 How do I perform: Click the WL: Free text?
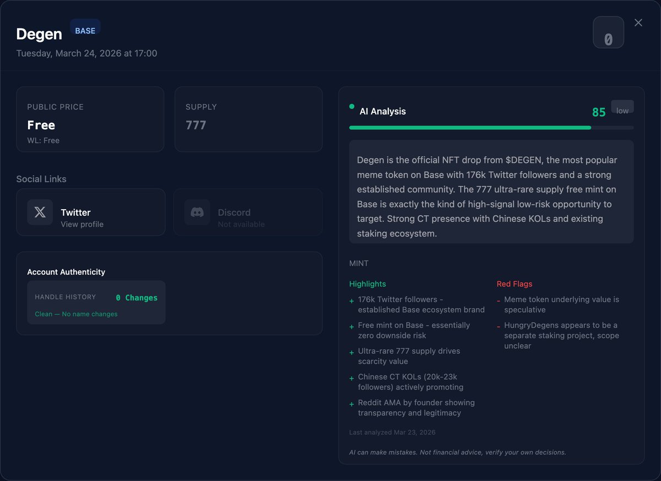coord(44,140)
